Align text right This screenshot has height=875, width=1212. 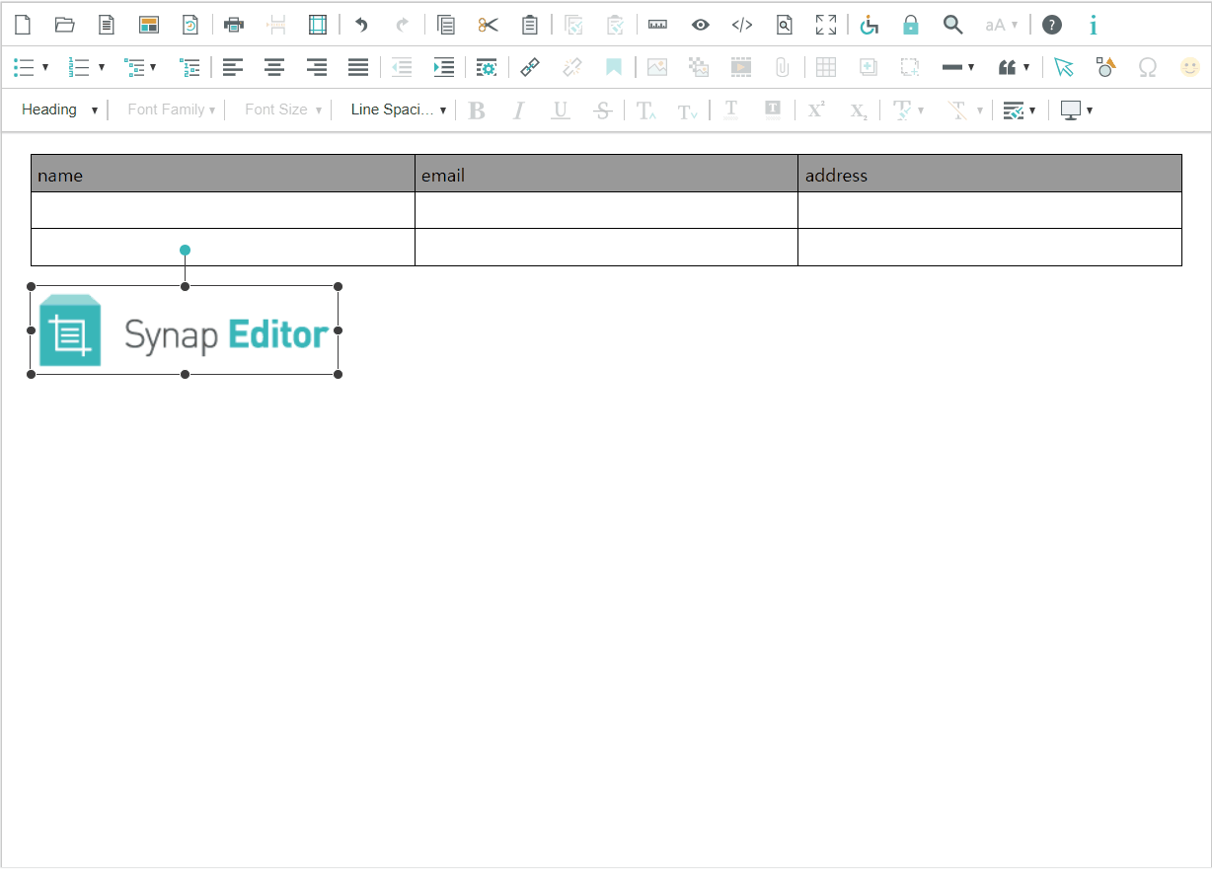[317, 67]
